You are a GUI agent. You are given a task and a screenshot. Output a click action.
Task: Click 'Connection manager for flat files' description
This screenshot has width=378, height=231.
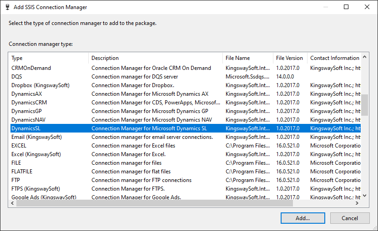[131, 172]
